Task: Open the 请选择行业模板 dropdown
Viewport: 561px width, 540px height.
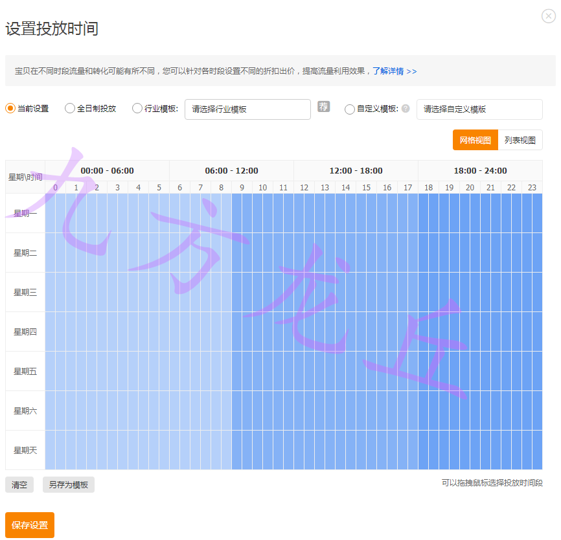Action: 247,109
